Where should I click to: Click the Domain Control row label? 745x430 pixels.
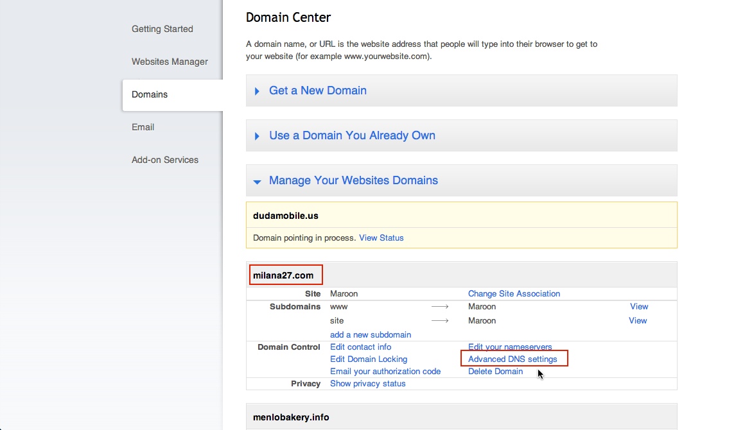pos(289,347)
